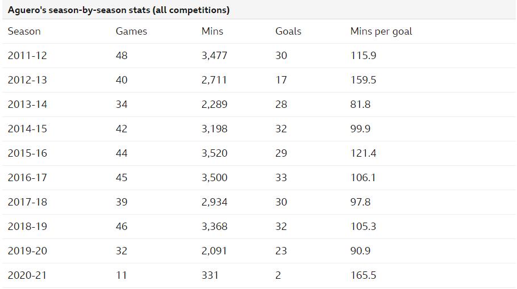Select the 2014-15 season label
The image size is (517, 289).
27,129
